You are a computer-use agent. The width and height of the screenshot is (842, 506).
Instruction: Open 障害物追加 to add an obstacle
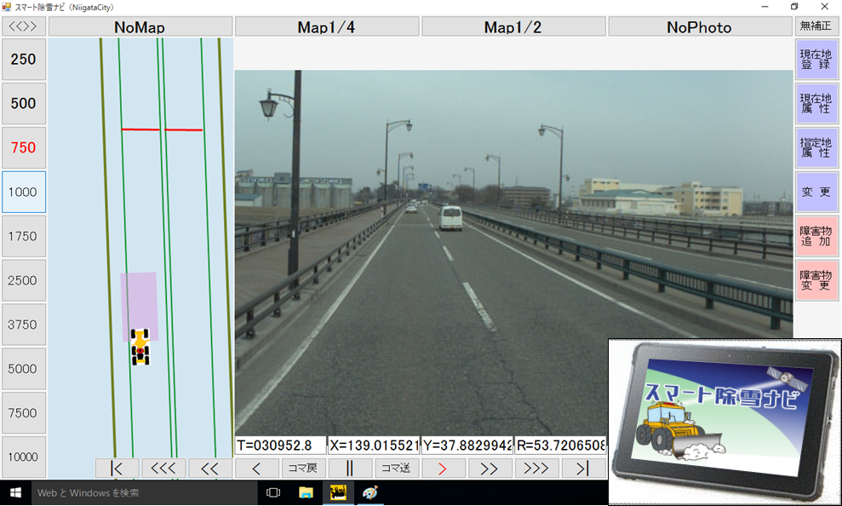816,236
